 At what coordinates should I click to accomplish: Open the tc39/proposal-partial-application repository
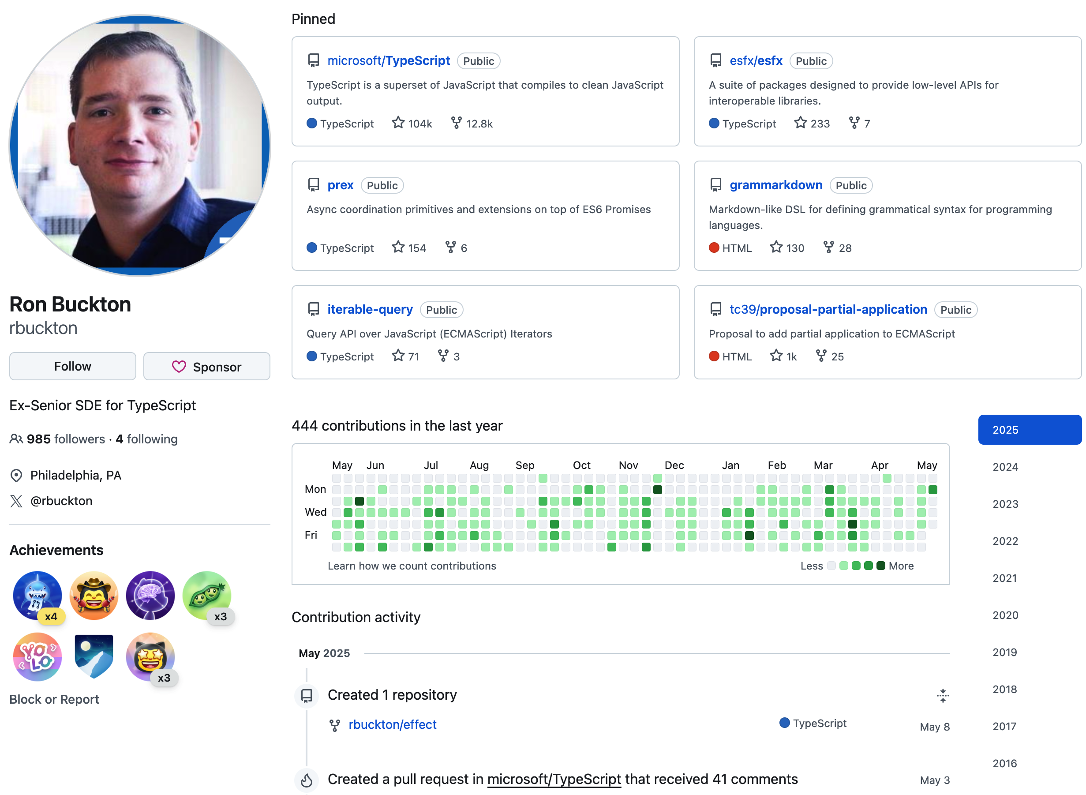[828, 309]
